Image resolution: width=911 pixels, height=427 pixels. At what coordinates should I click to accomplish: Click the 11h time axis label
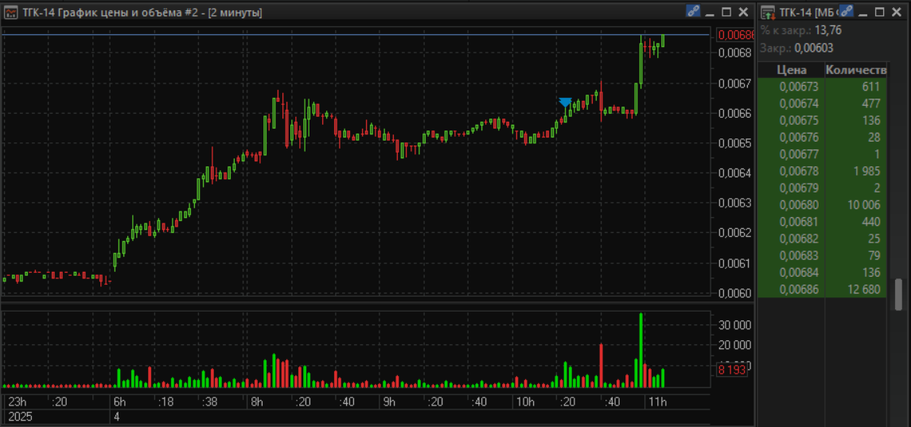pos(658,402)
